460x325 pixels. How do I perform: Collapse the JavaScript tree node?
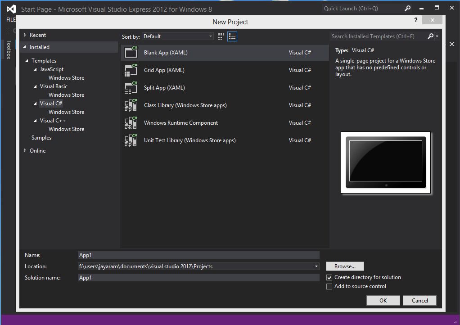click(35, 69)
